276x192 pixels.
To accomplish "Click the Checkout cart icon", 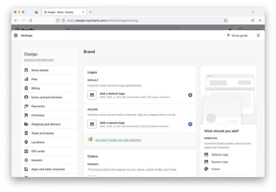I will (26, 115).
